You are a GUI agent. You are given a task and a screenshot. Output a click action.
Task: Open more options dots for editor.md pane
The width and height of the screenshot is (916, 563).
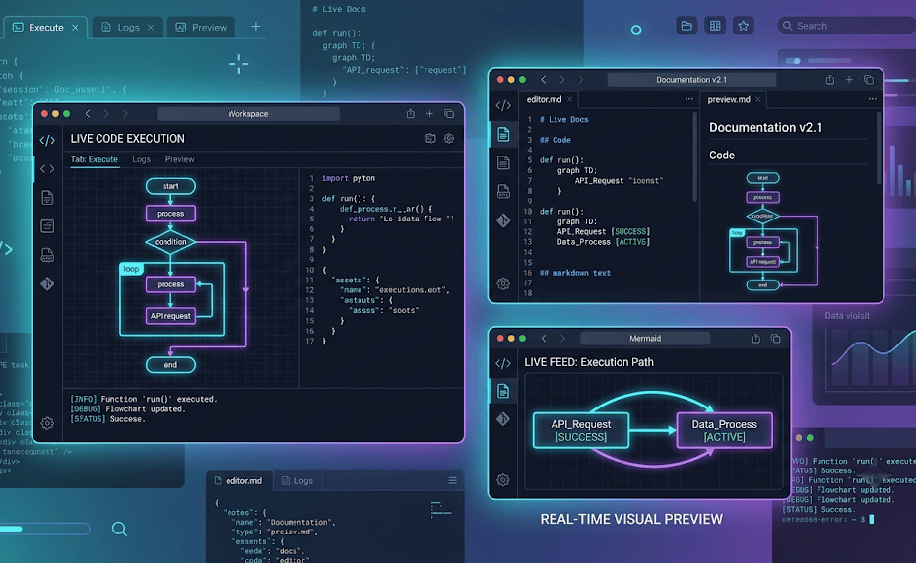pos(689,99)
